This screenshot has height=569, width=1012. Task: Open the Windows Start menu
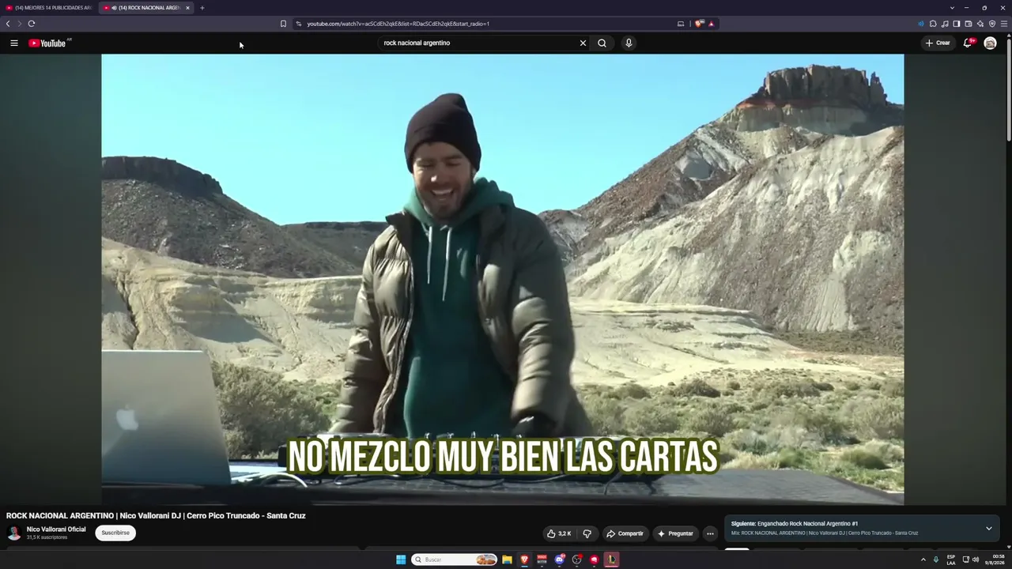401,560
